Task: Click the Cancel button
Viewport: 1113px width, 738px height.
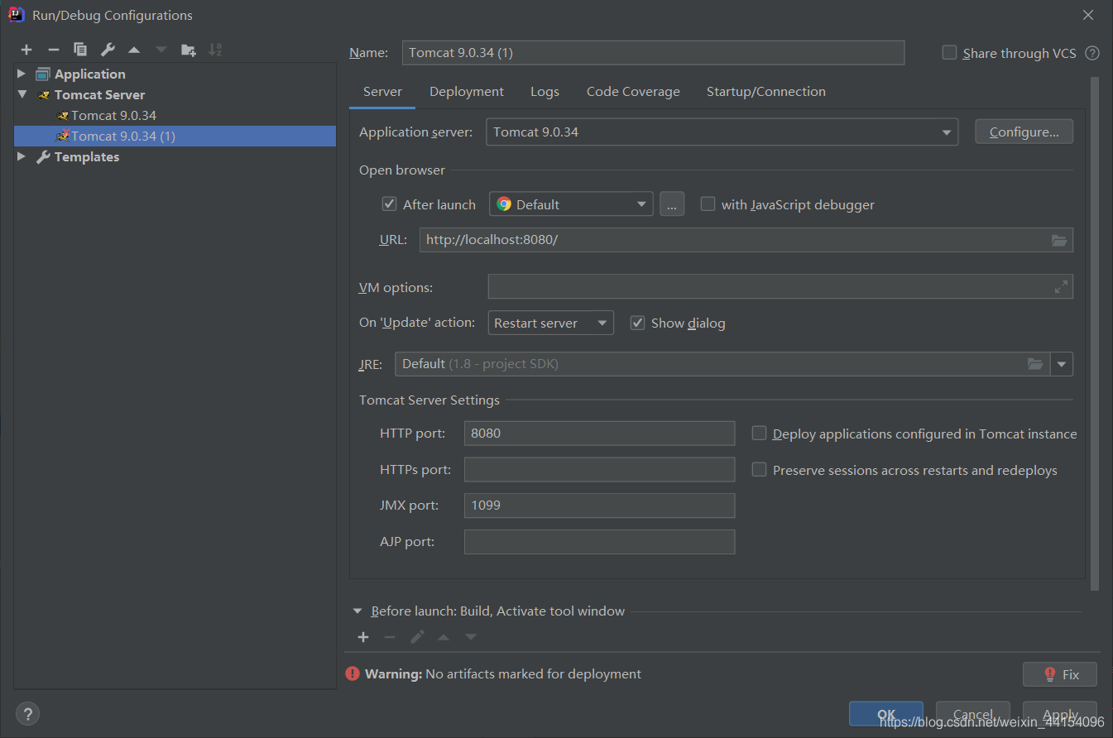Action: click(973, 714)
